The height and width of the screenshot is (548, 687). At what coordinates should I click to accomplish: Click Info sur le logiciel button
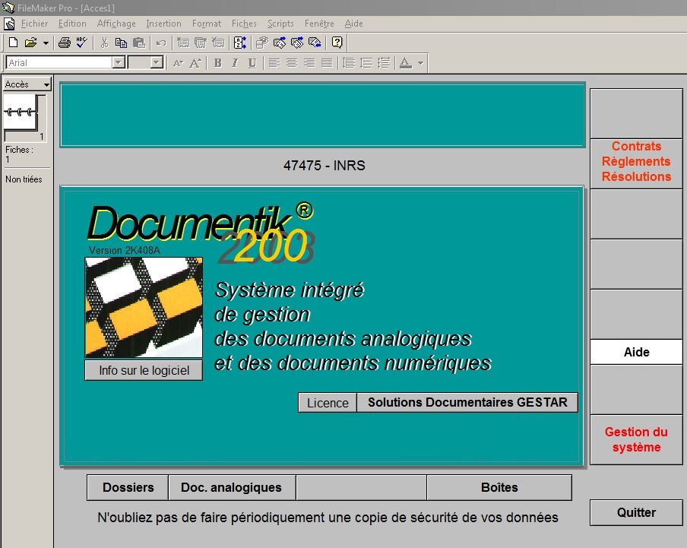coord(144,371)
